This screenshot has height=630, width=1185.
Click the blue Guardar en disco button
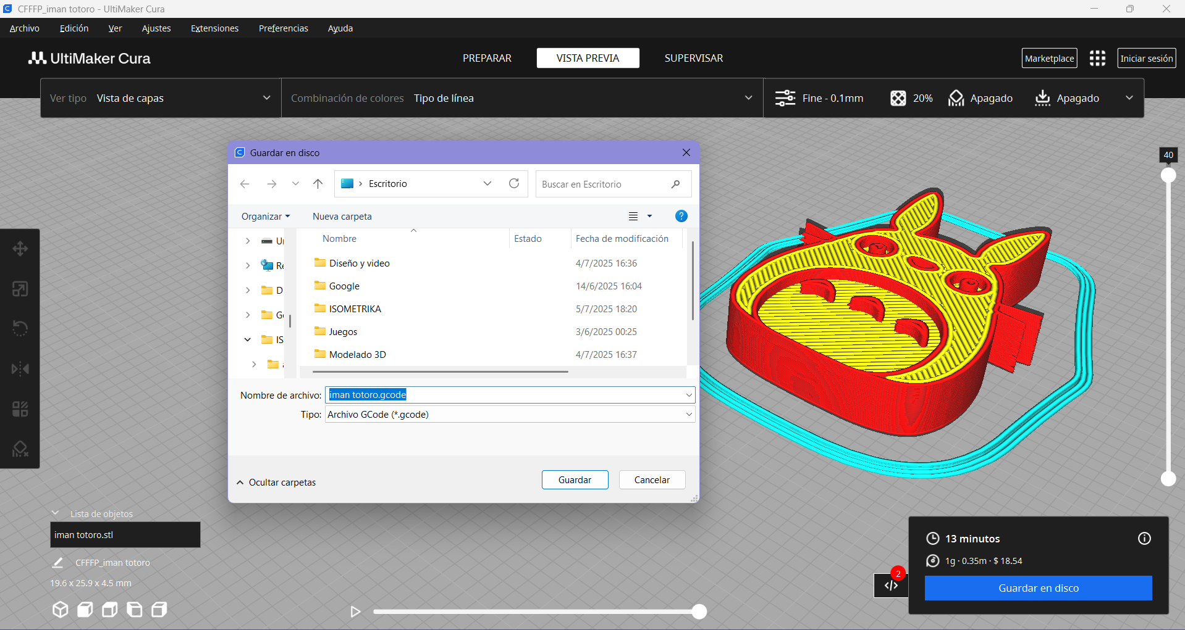(x=1038, y=588)
